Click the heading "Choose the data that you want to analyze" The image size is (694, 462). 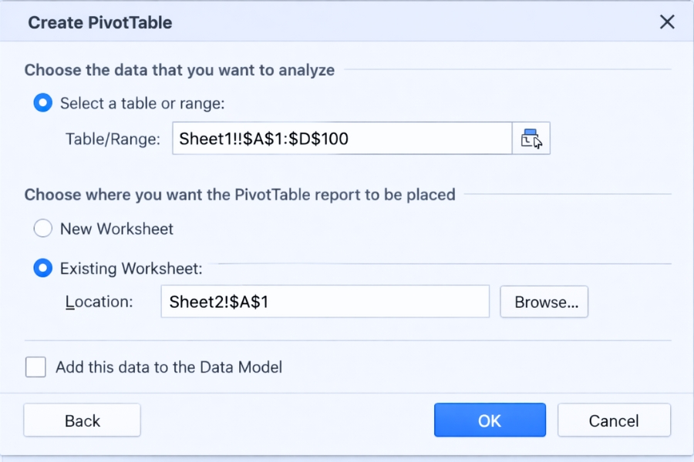[180, 69]
